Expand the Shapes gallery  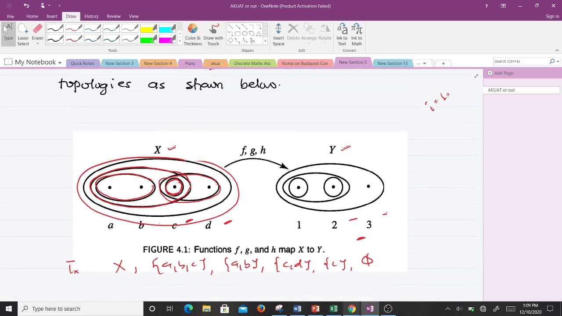click(x=265, y=41)
